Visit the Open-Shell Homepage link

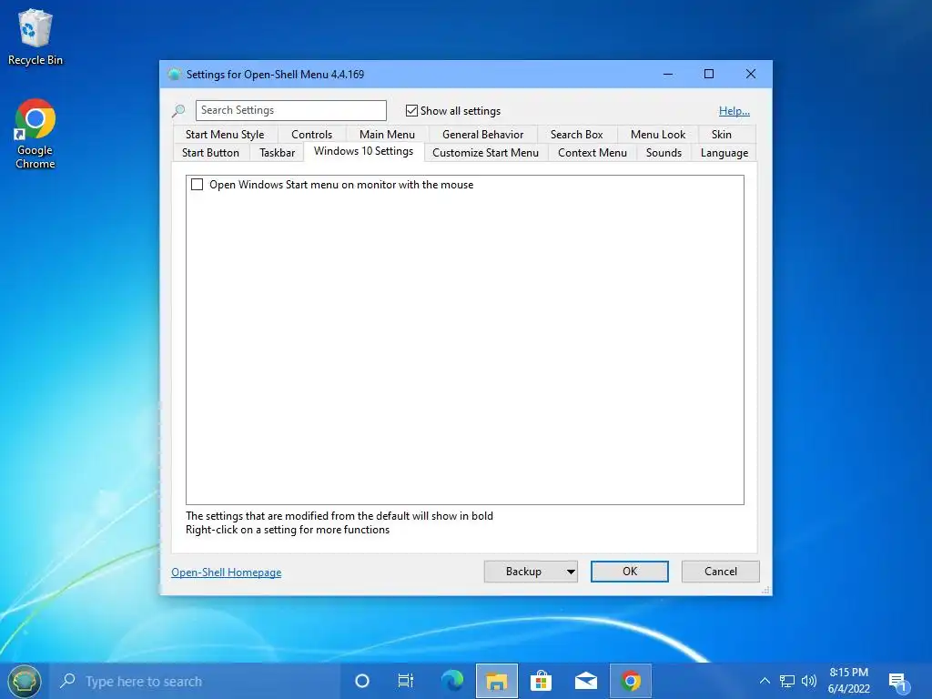[227, 572]
